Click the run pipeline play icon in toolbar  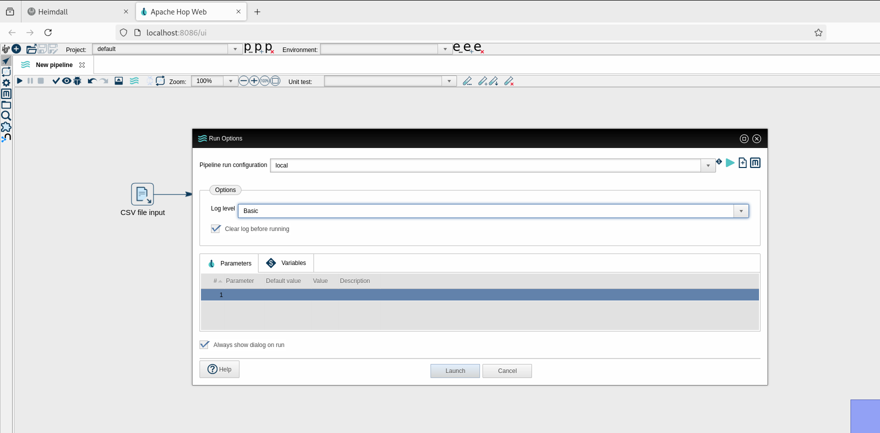[19, 81]
